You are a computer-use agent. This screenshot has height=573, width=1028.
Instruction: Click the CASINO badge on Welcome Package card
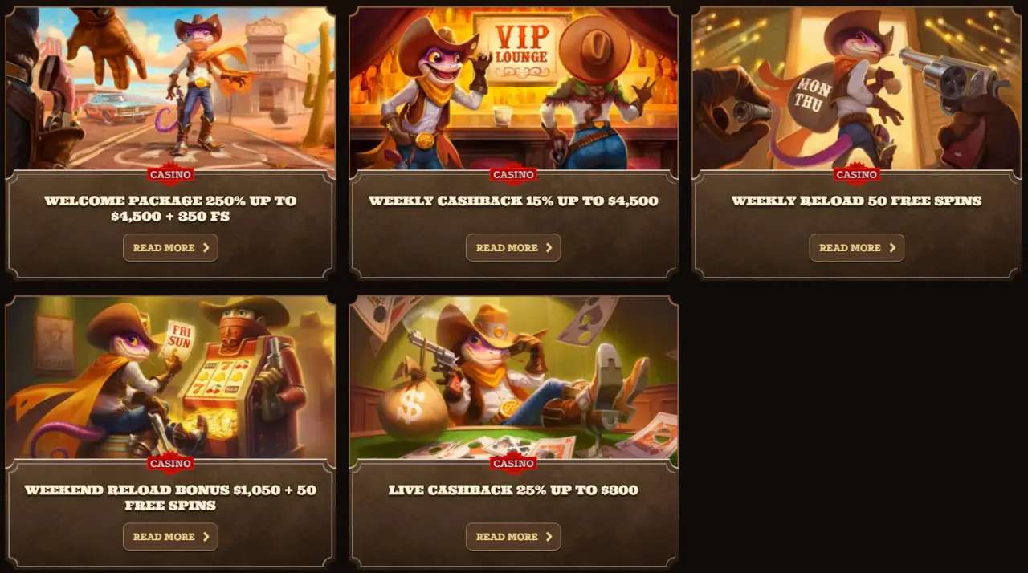(x=170, y=174)
